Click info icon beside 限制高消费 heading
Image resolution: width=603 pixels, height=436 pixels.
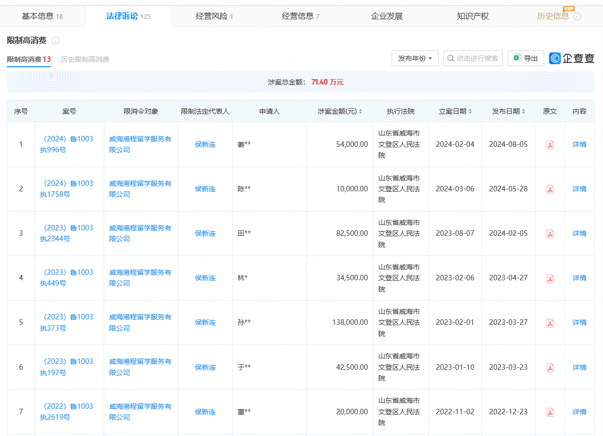pos(56,41)
